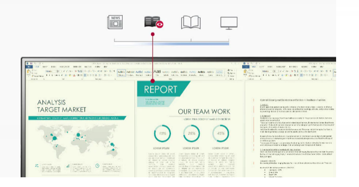Select the NEWS newspaper mode icon
This screenshot has height=187, width=359.
point(115,22)
